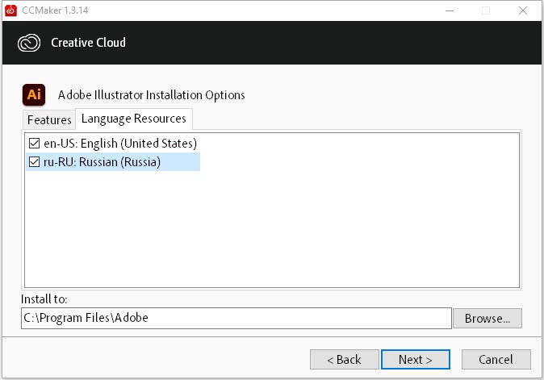Select the Language Resources tab
This screenshot has height=380, width=544.
134,119
